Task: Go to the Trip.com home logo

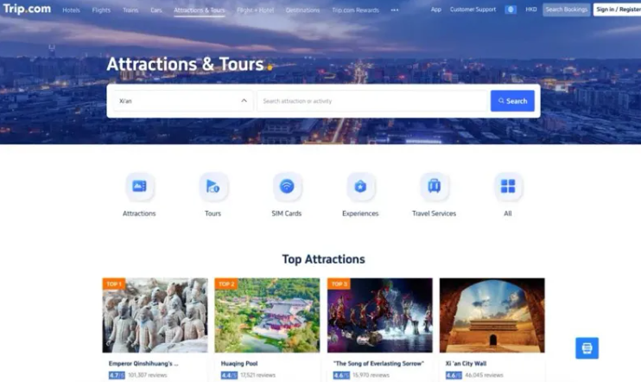Action: (27, 9)
